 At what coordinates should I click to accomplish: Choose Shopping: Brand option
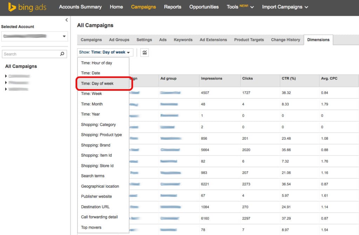pos(103,145)
